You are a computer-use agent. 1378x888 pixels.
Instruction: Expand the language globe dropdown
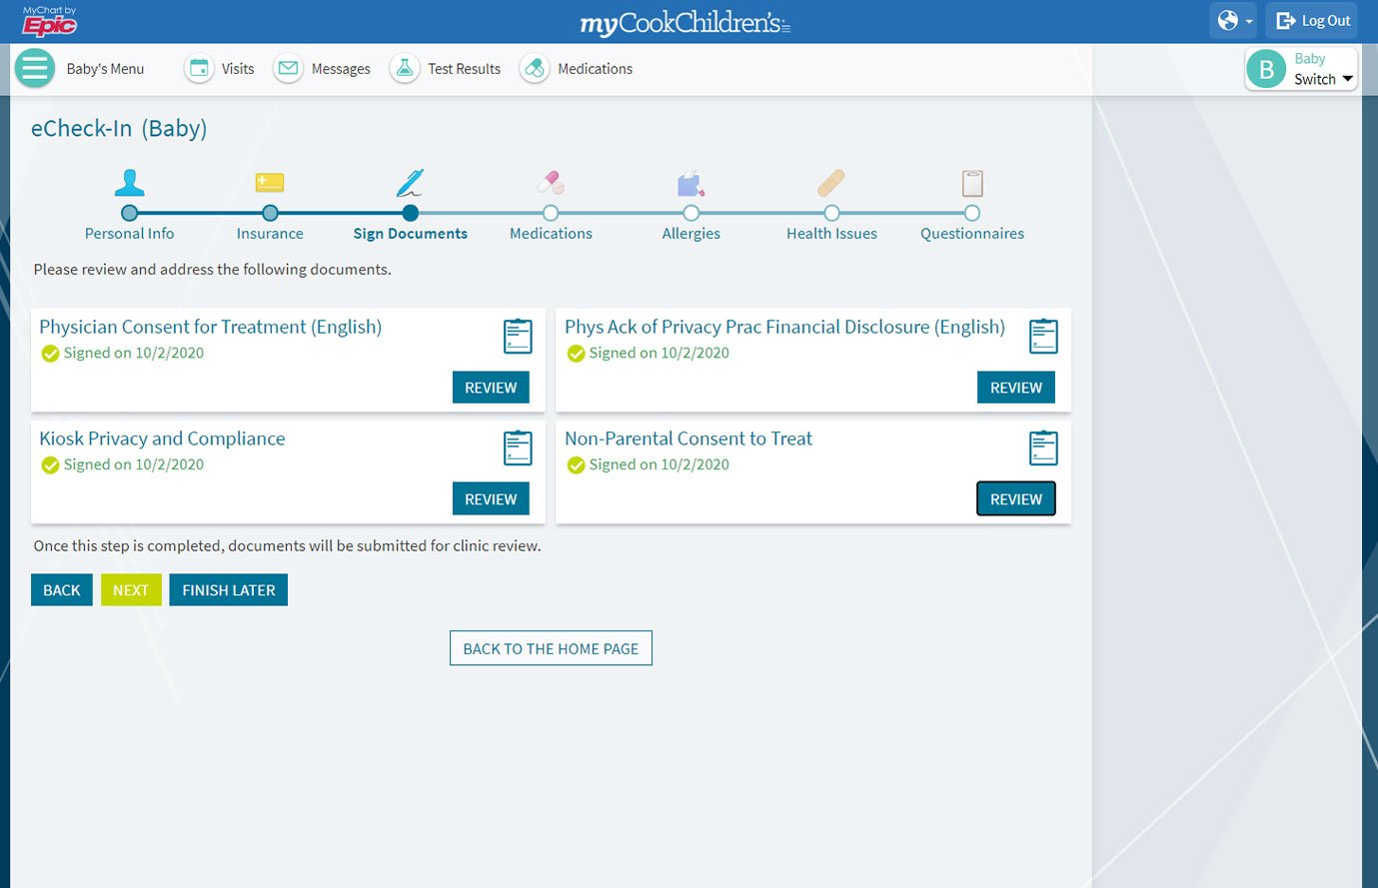(x=1233, y=21)
